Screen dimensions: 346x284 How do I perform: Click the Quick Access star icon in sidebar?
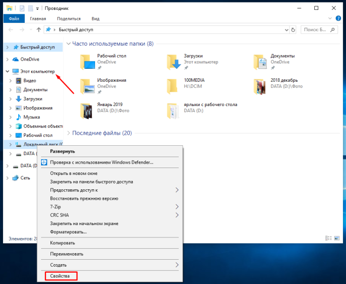pos(16,47)
